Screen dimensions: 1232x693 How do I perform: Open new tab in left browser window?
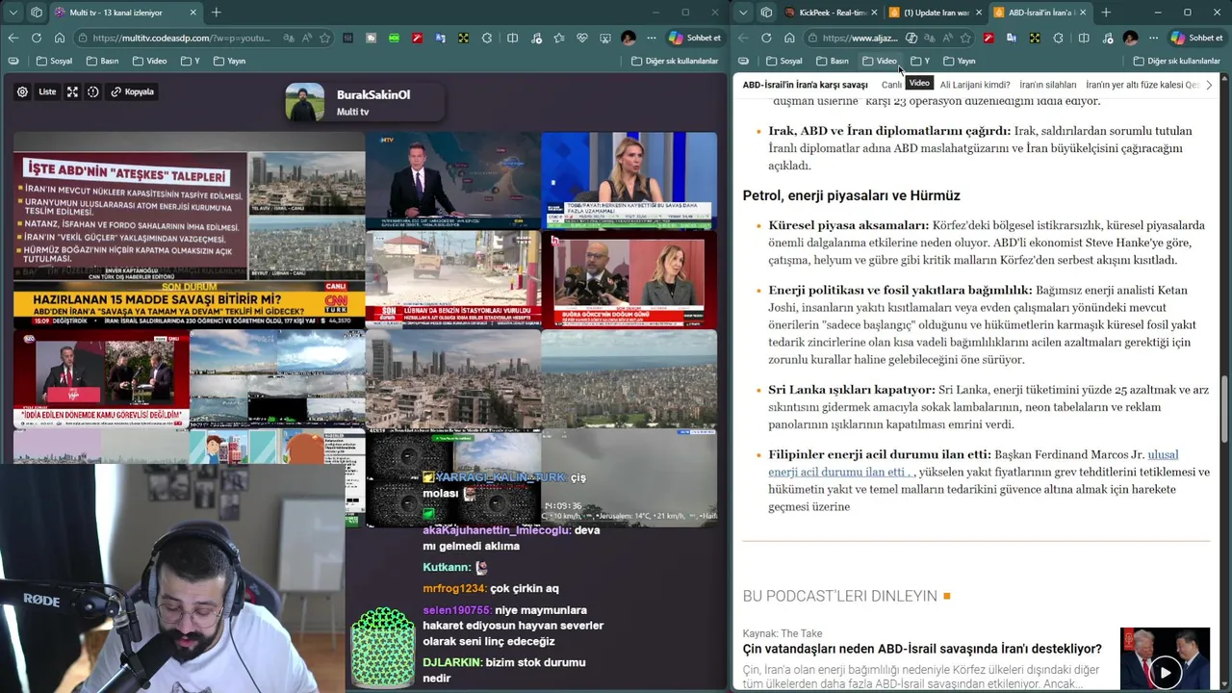(216, 13)
